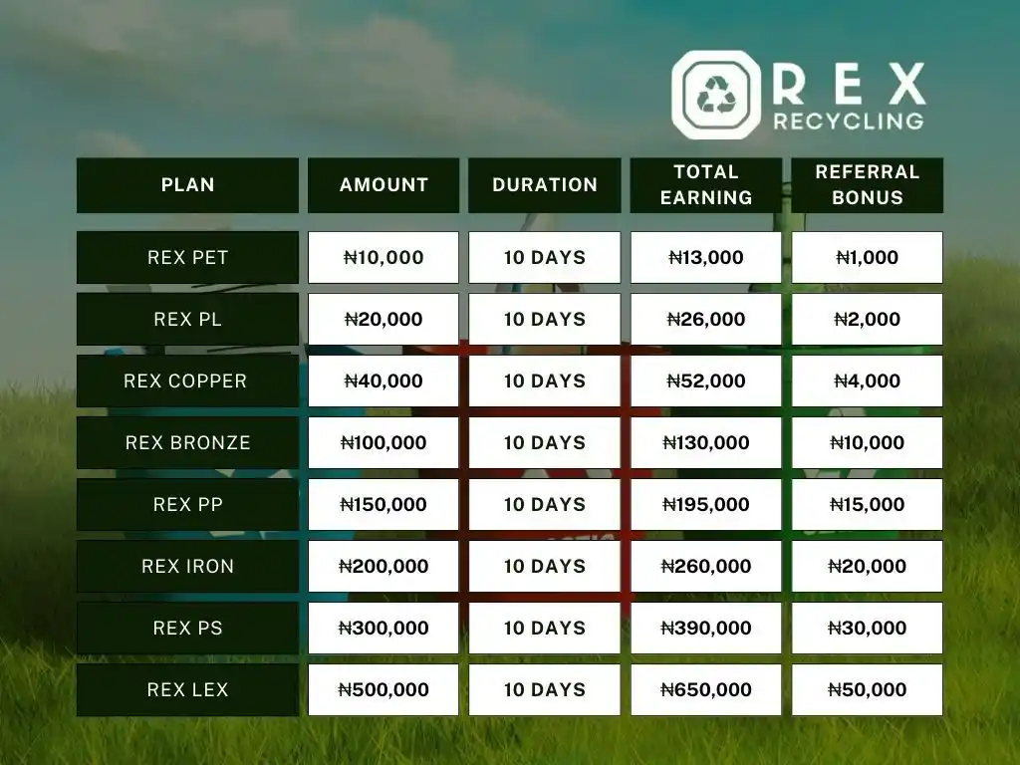The height and width of the screenshot is (765, 1020).
Task: Open the REX LEX plan
Action: pyautogui.click(x=187, y=690)
